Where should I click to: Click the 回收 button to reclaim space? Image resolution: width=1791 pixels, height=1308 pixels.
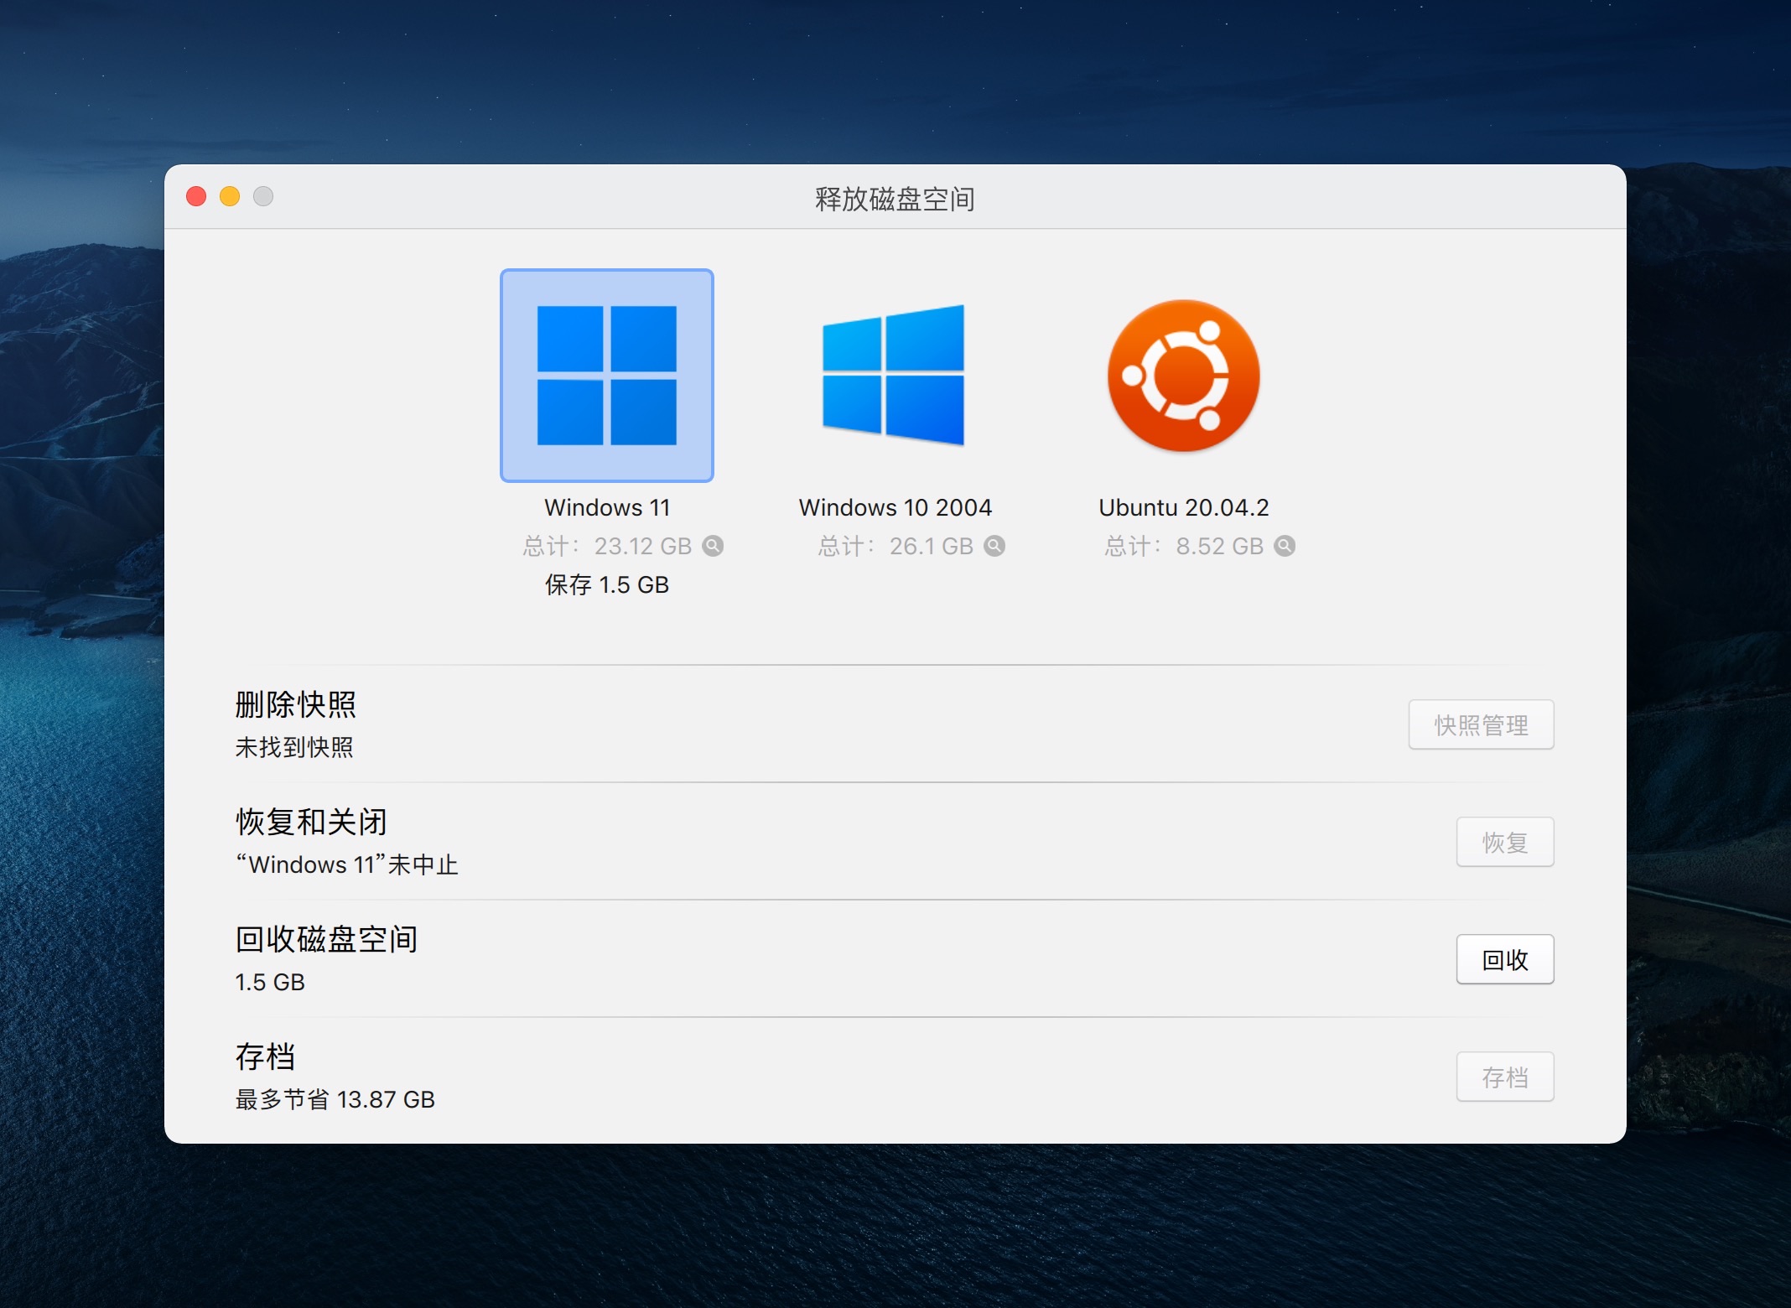pos(1505,959)
